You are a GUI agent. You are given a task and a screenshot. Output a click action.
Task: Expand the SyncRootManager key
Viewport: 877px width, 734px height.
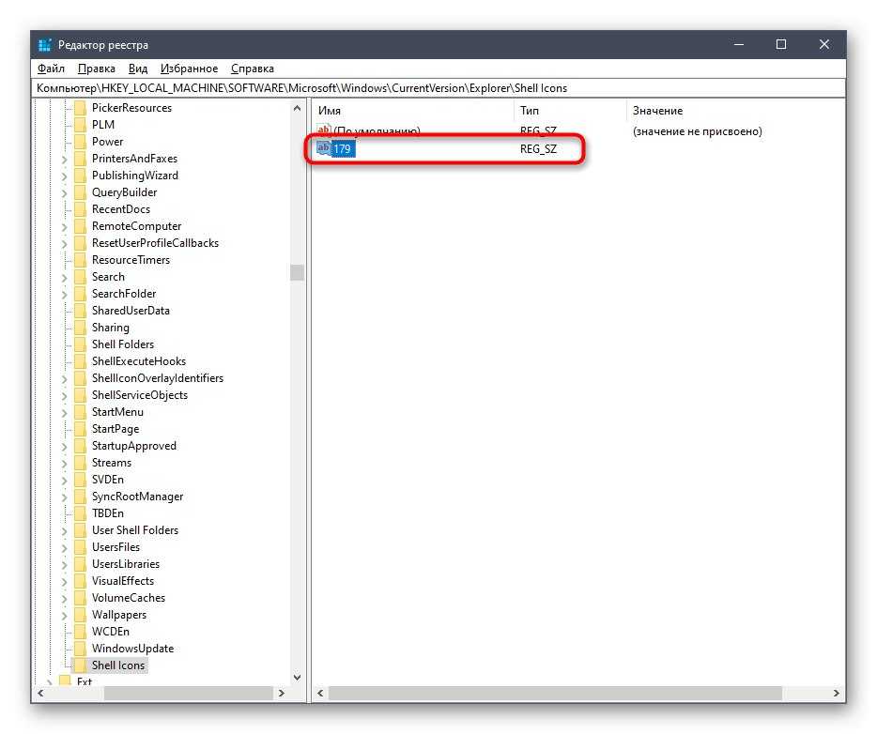tap(64, 497)
